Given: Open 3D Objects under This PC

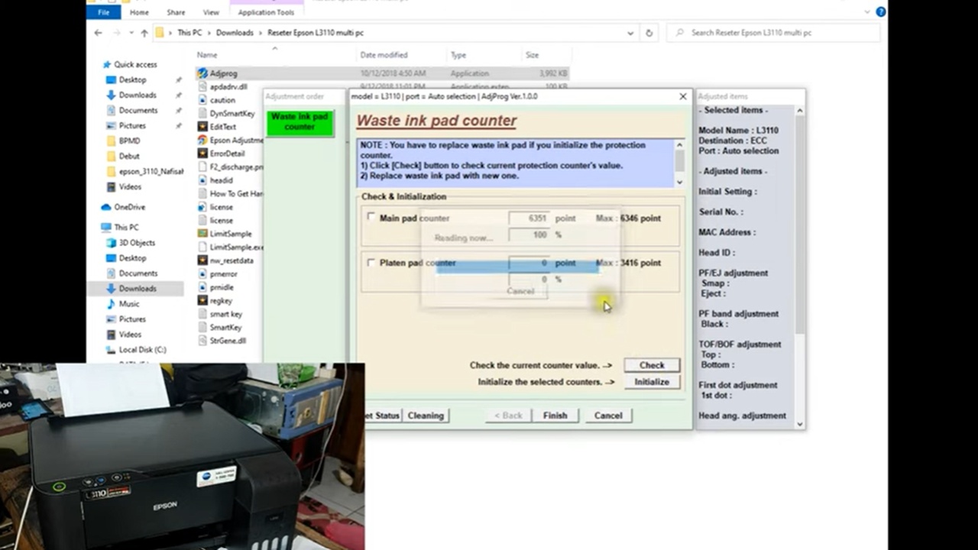Looking at the screenshot, I should pyautogui.click(x=136, y=243).
